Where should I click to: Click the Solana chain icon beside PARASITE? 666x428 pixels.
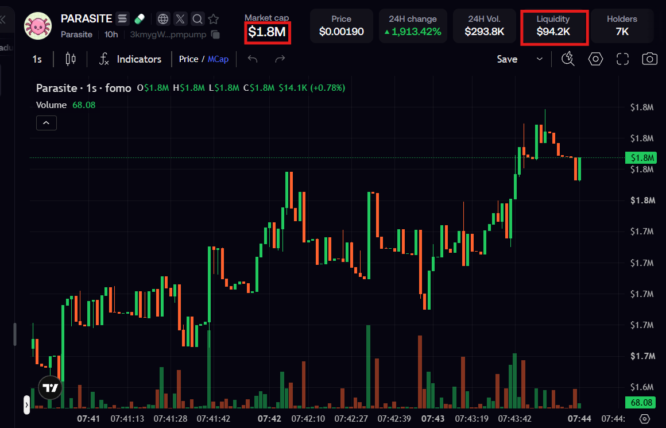click(122, 19)
